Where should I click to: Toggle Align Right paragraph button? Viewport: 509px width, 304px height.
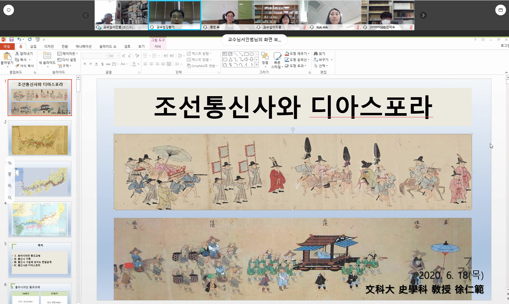point(157,64)
